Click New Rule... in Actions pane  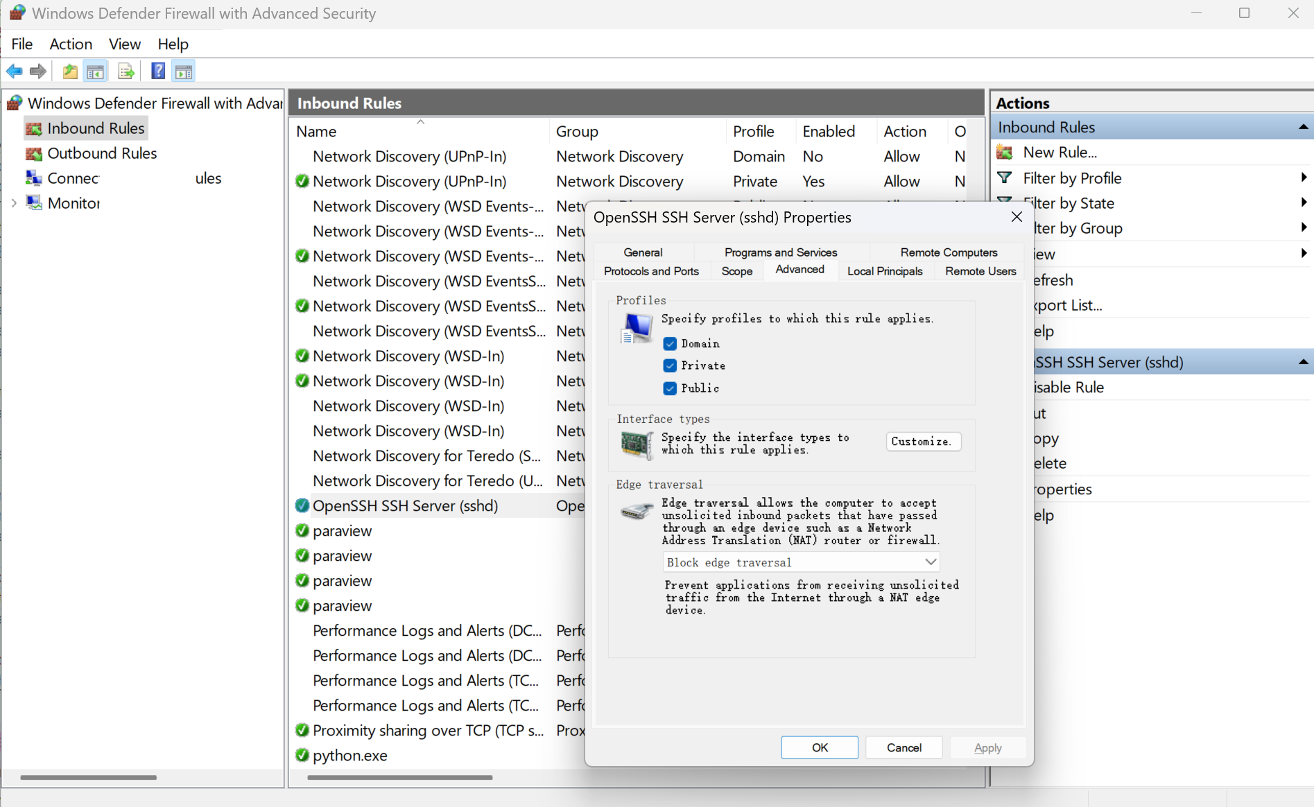(1060, 153)
